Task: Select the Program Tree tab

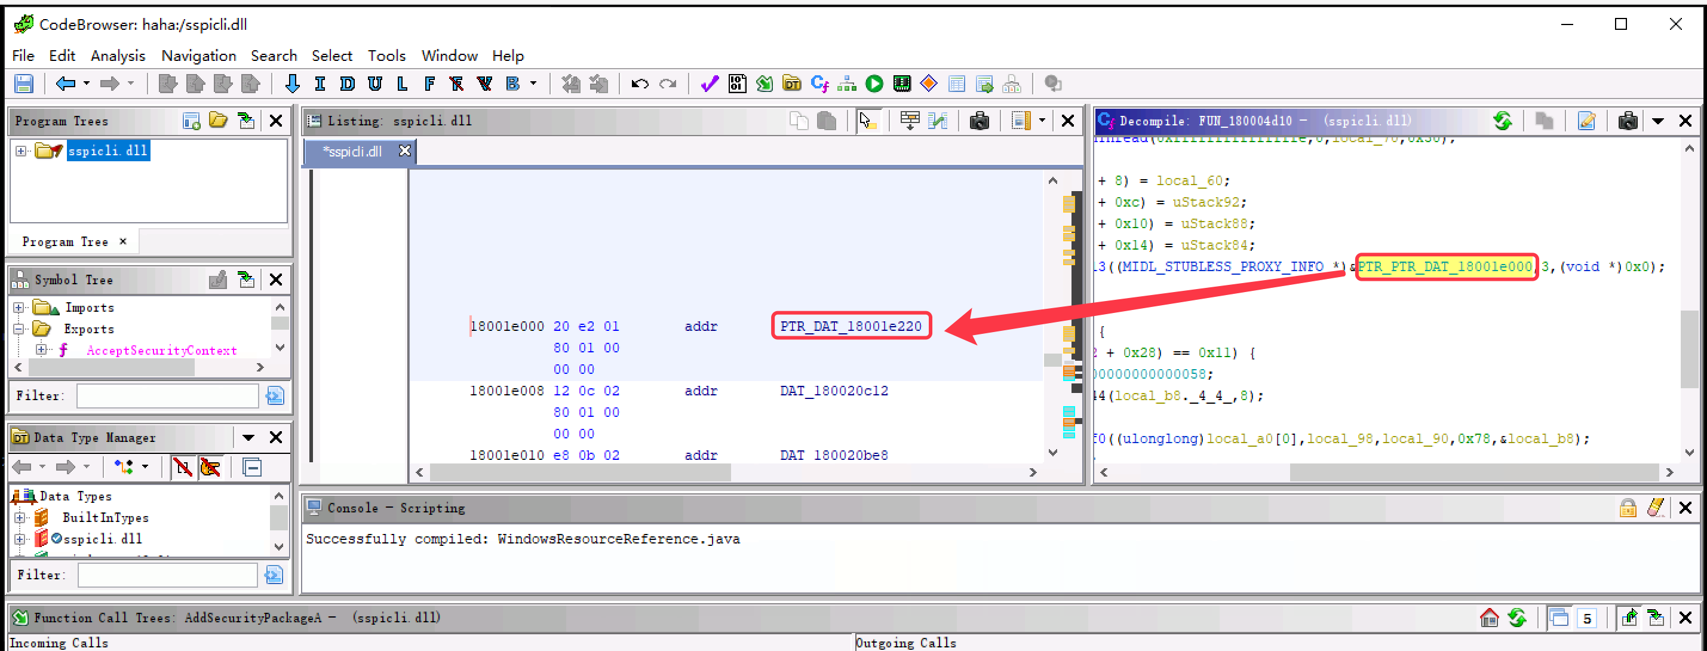Action: [65, 241]
